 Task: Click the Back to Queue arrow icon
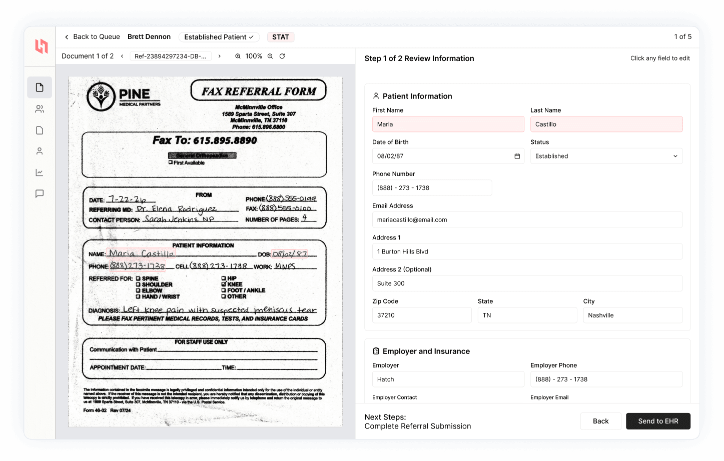click(67, 37)
